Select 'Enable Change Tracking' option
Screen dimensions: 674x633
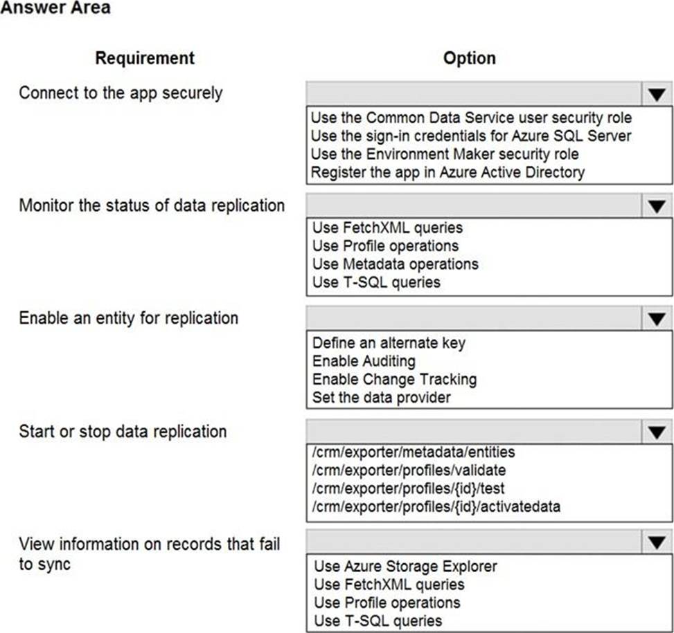(x=394, y=379)
